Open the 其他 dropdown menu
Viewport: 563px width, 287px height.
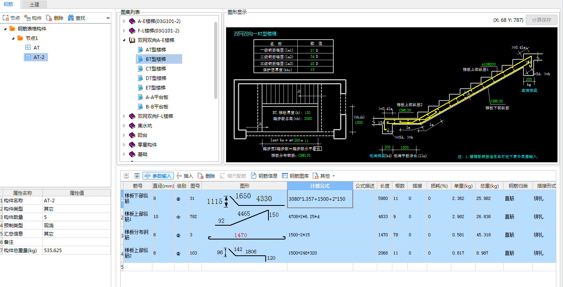pos(324,176)
